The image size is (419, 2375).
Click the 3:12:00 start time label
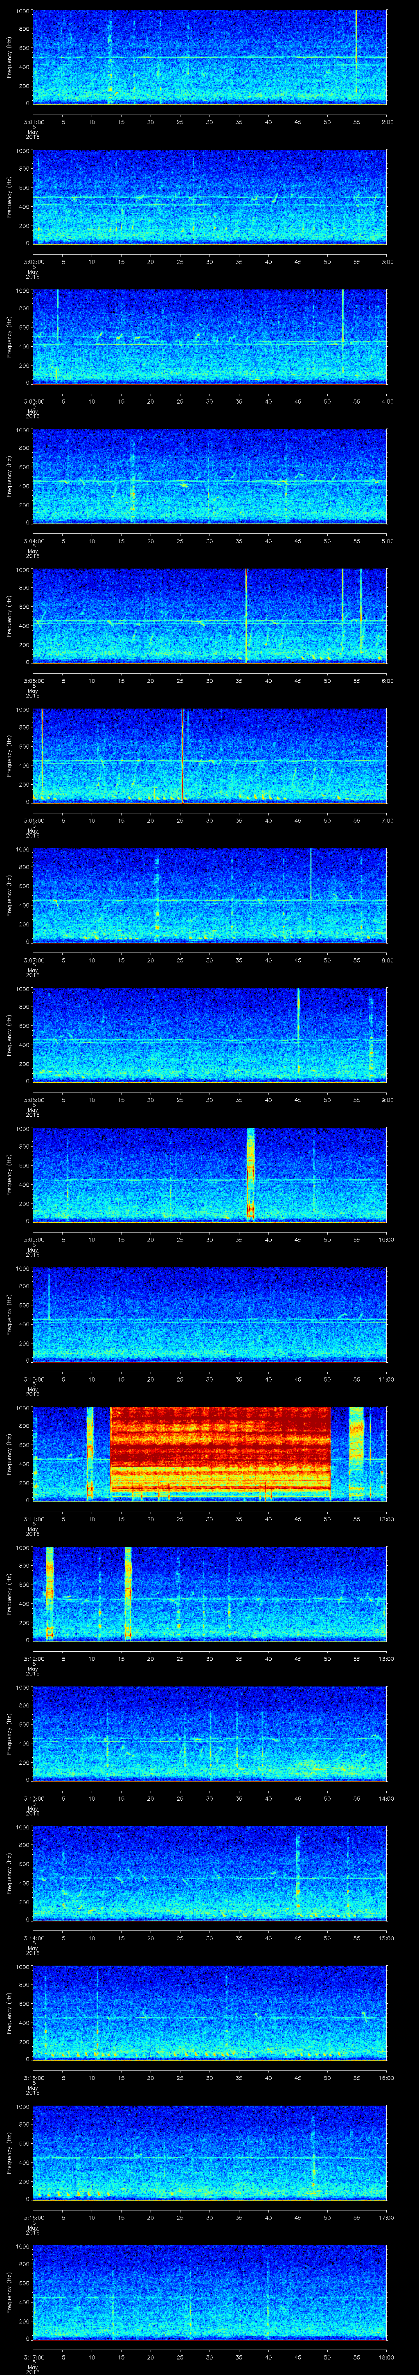coord(33,1659)
